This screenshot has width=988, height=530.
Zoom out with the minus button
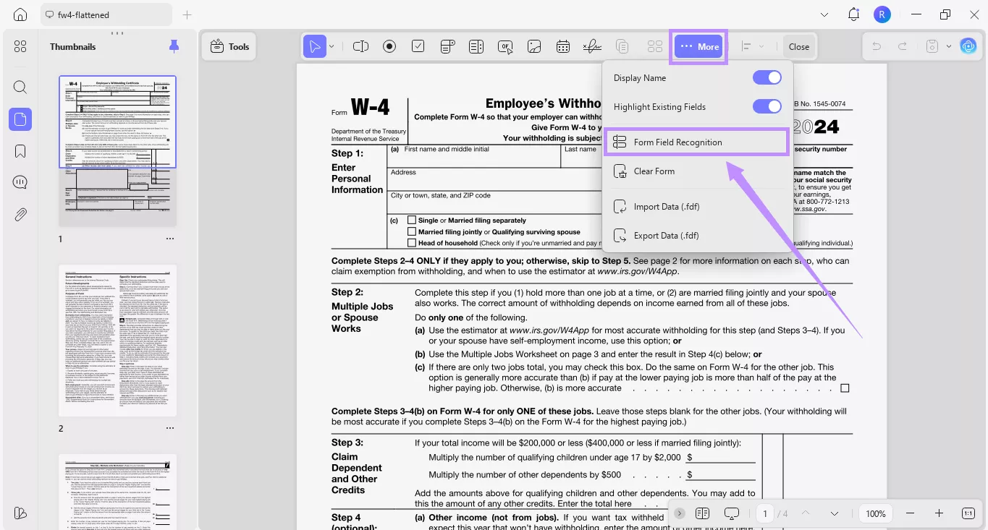(x=911, y=513)
